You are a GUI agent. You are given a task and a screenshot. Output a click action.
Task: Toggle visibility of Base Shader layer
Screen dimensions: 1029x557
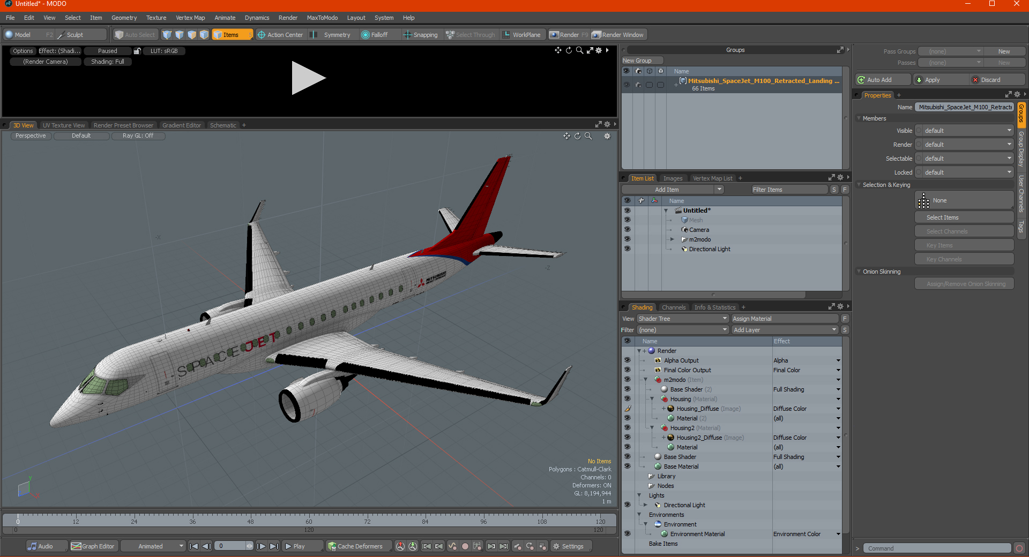click(627, 457)
